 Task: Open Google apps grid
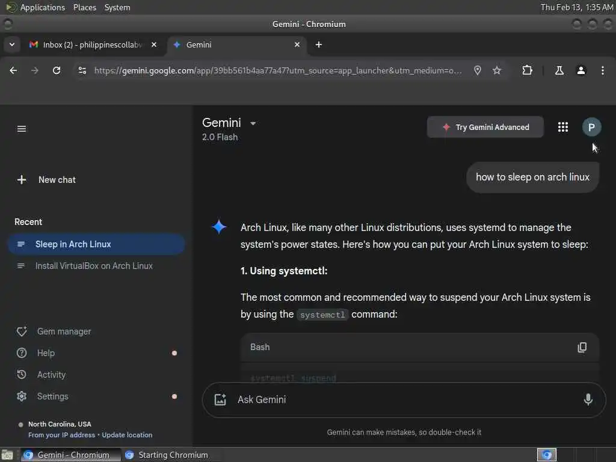(x=562, y=127)
